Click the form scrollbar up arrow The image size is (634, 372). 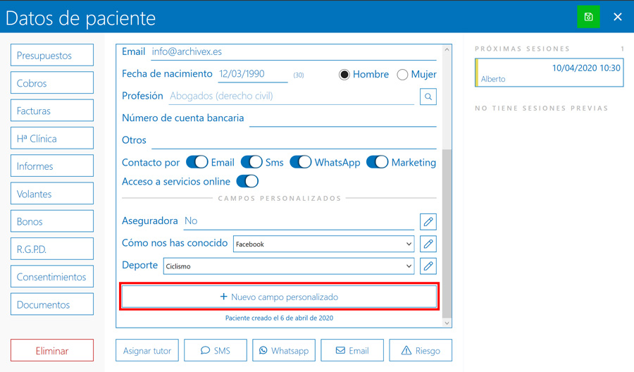pyautogui.click(x=447, y=49)
